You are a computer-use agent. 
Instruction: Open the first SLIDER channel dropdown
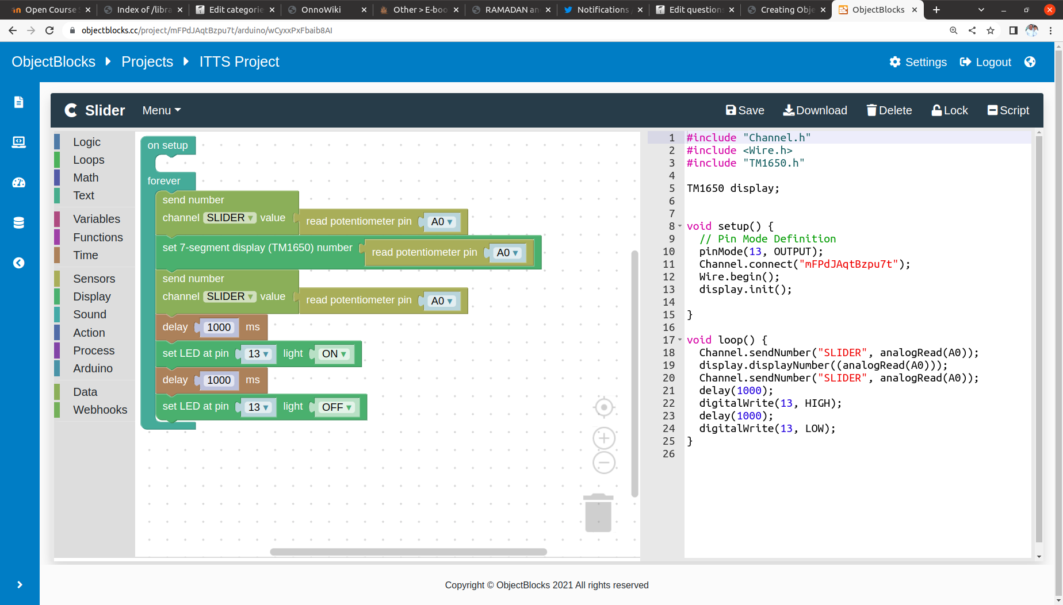point(230,218)
